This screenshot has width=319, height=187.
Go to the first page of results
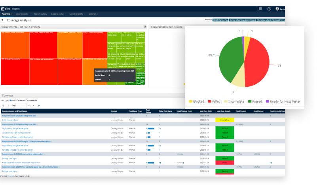point(3,106)
